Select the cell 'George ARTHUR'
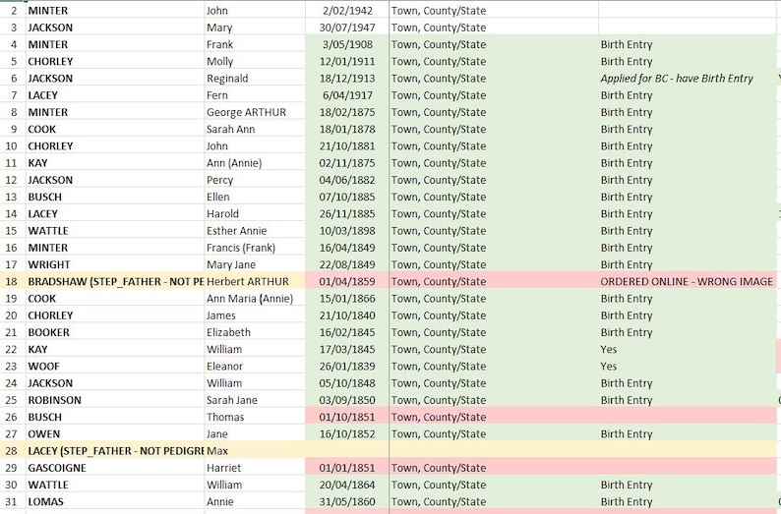This screenshot has width=781, height=514. coord(255,112)
